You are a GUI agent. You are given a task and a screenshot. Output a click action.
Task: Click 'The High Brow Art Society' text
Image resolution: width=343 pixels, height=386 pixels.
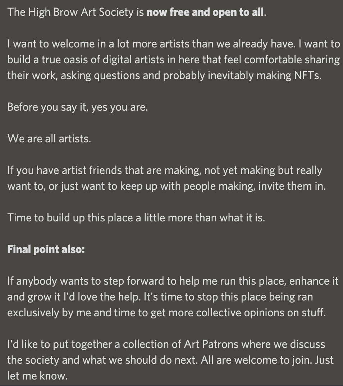coord(70,12)
